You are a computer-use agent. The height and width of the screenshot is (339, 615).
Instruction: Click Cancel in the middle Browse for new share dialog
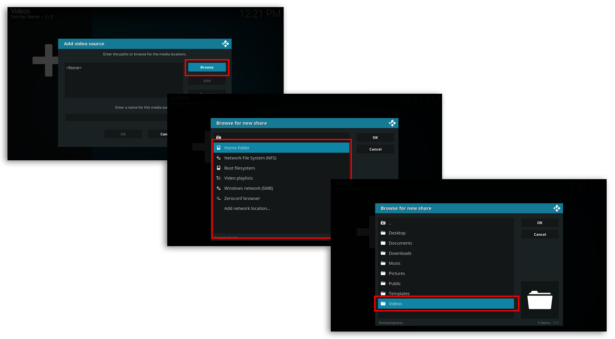coord(375,149)
